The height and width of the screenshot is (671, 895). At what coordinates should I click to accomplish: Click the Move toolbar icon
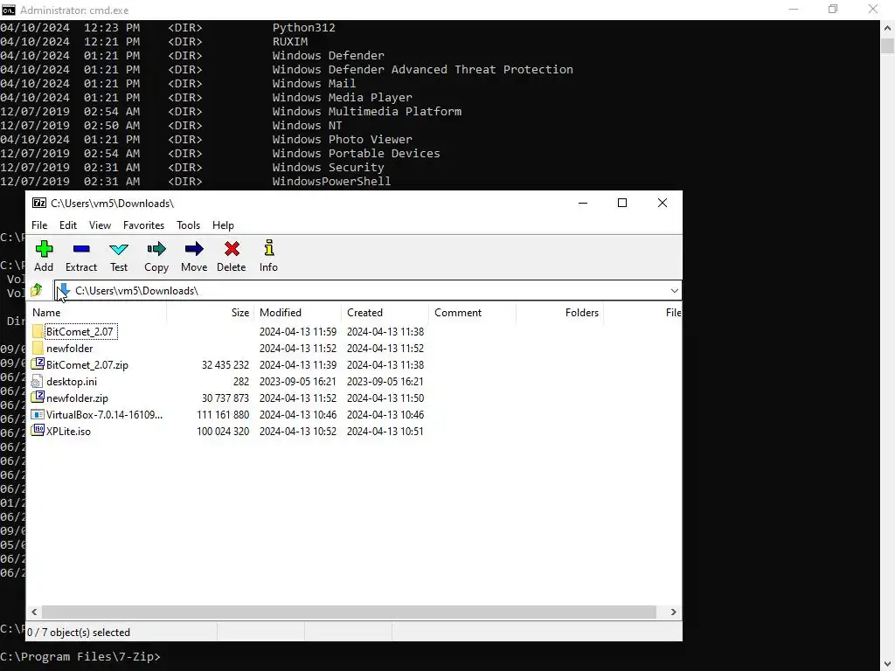[194, 249]
